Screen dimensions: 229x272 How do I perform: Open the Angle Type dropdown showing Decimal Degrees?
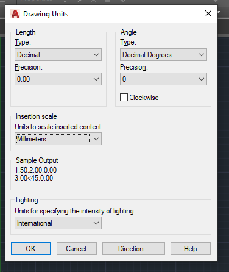pos(163,55)
